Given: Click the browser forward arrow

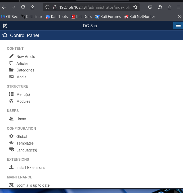Looking at the screenshot, I should click(14, 7).
